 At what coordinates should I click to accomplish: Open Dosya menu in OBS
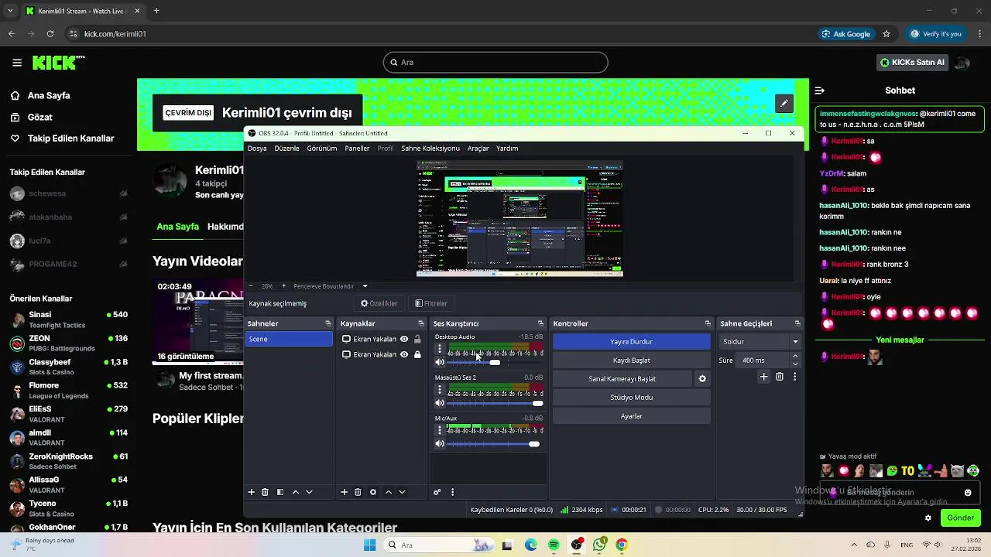coord(257,149)
